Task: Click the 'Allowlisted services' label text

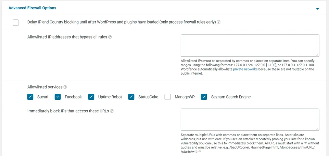Action: [x=45, y=87]
